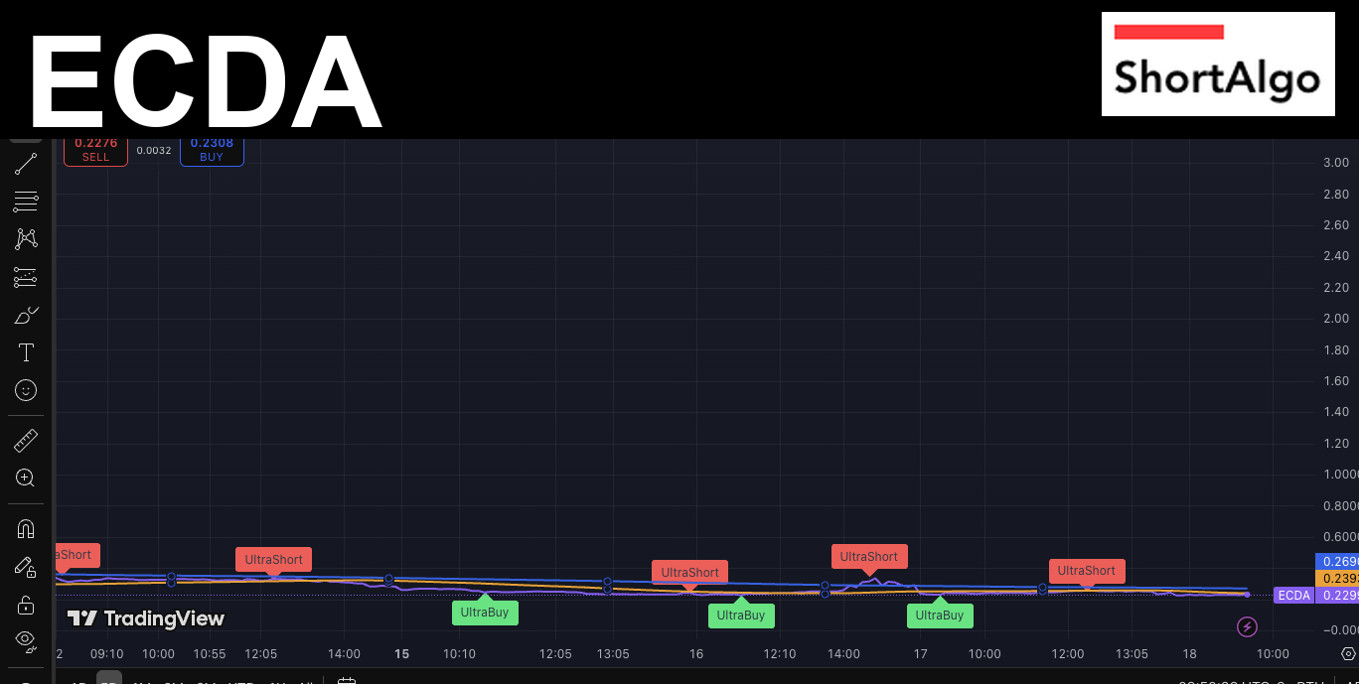Toggle Stay in Drawing Mode pencil-lock
The height and width of the screenshot is (684, 1359).
point(26,567)
